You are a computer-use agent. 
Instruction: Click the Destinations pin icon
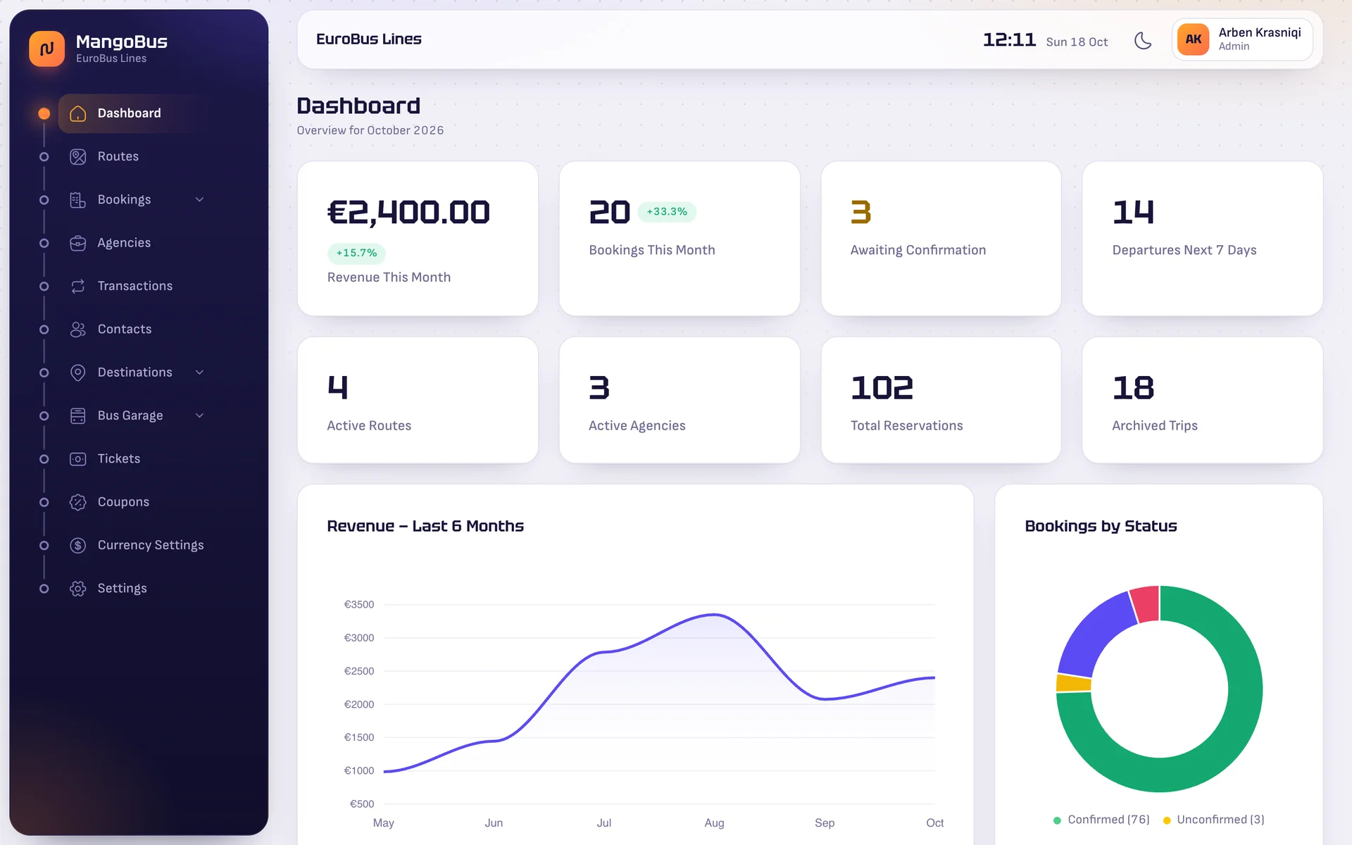coord(78,373)
